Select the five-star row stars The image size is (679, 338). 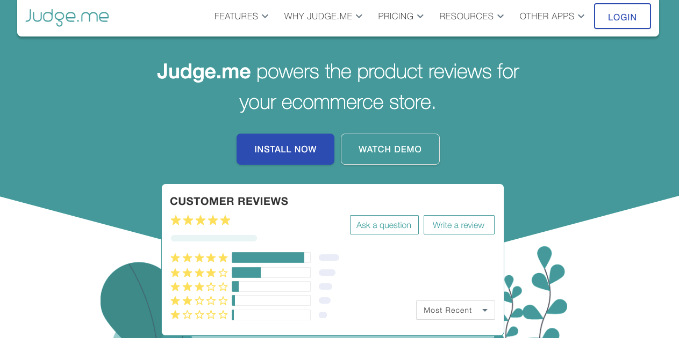pos(199,258)
